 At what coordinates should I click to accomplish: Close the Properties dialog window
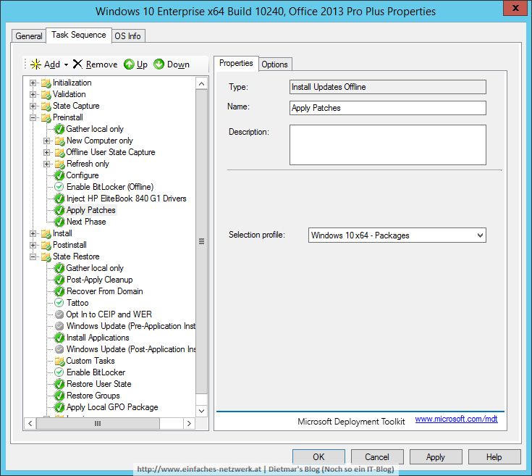tap(515, 8)
